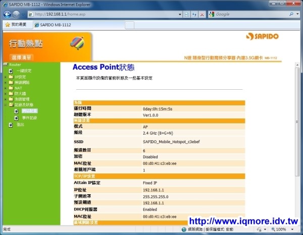Screen dimensions: 303x235
Task: Click the status bar privacy icon
Action: [259, 229]
